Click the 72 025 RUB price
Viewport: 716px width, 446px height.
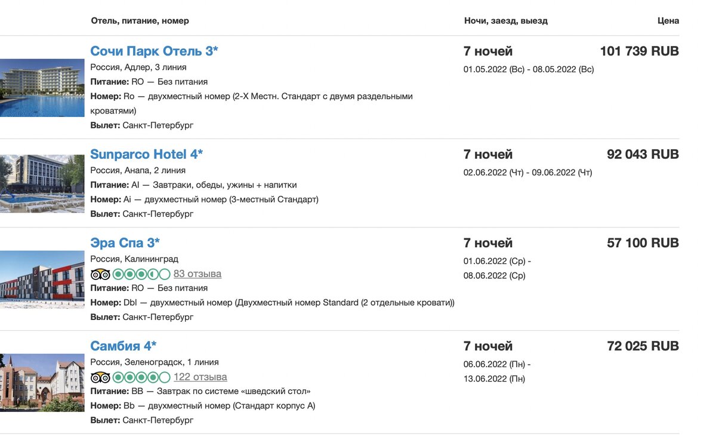[x=643, y=346]
